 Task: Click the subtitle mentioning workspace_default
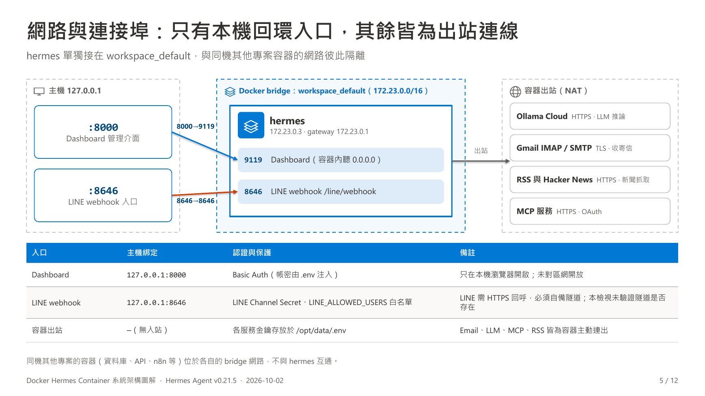coord(196,56)
